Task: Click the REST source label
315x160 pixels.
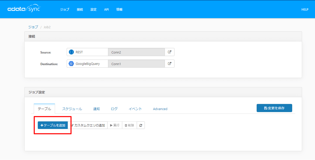Action: click(x=79, y=52)
